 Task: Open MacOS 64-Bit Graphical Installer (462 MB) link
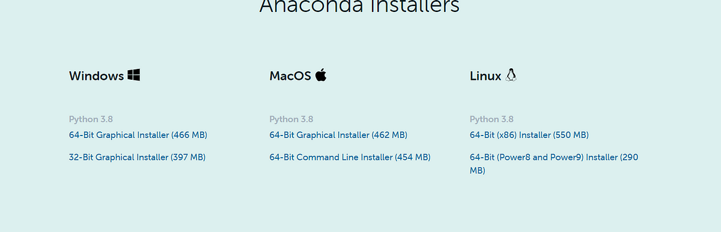(338, 135)
